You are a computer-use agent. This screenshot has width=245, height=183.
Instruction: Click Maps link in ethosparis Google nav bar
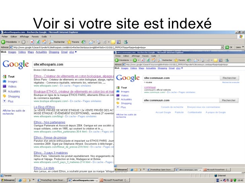point(31,52)
